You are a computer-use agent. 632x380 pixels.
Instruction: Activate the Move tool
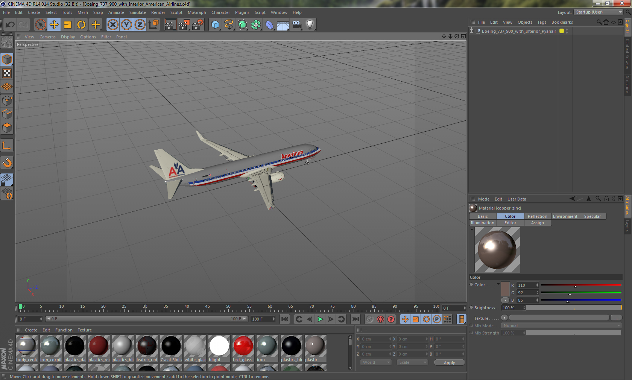[54, 25]
